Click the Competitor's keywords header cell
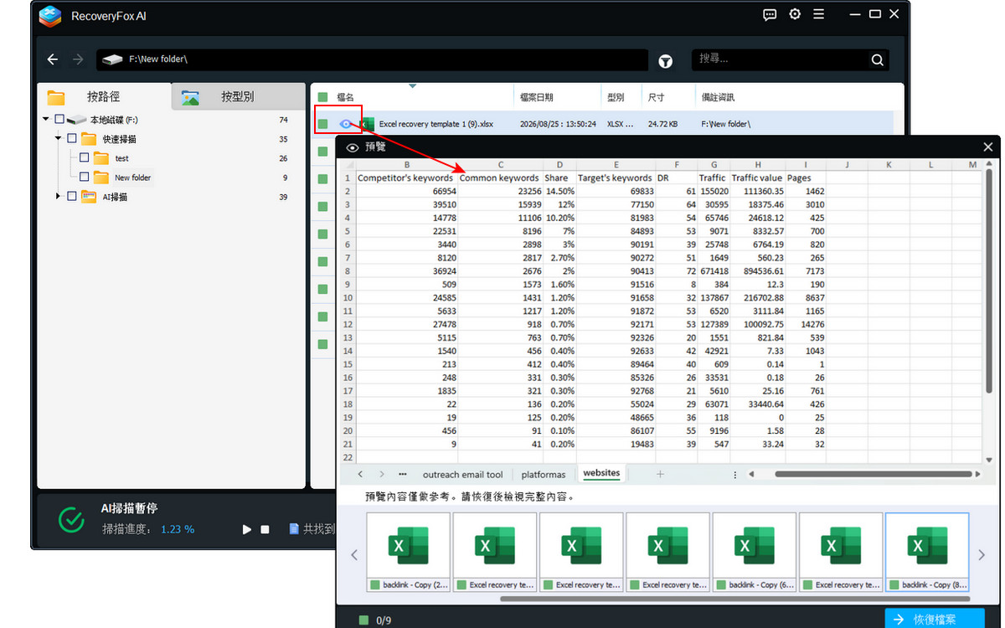1005x628 pixels. [406, 178]
